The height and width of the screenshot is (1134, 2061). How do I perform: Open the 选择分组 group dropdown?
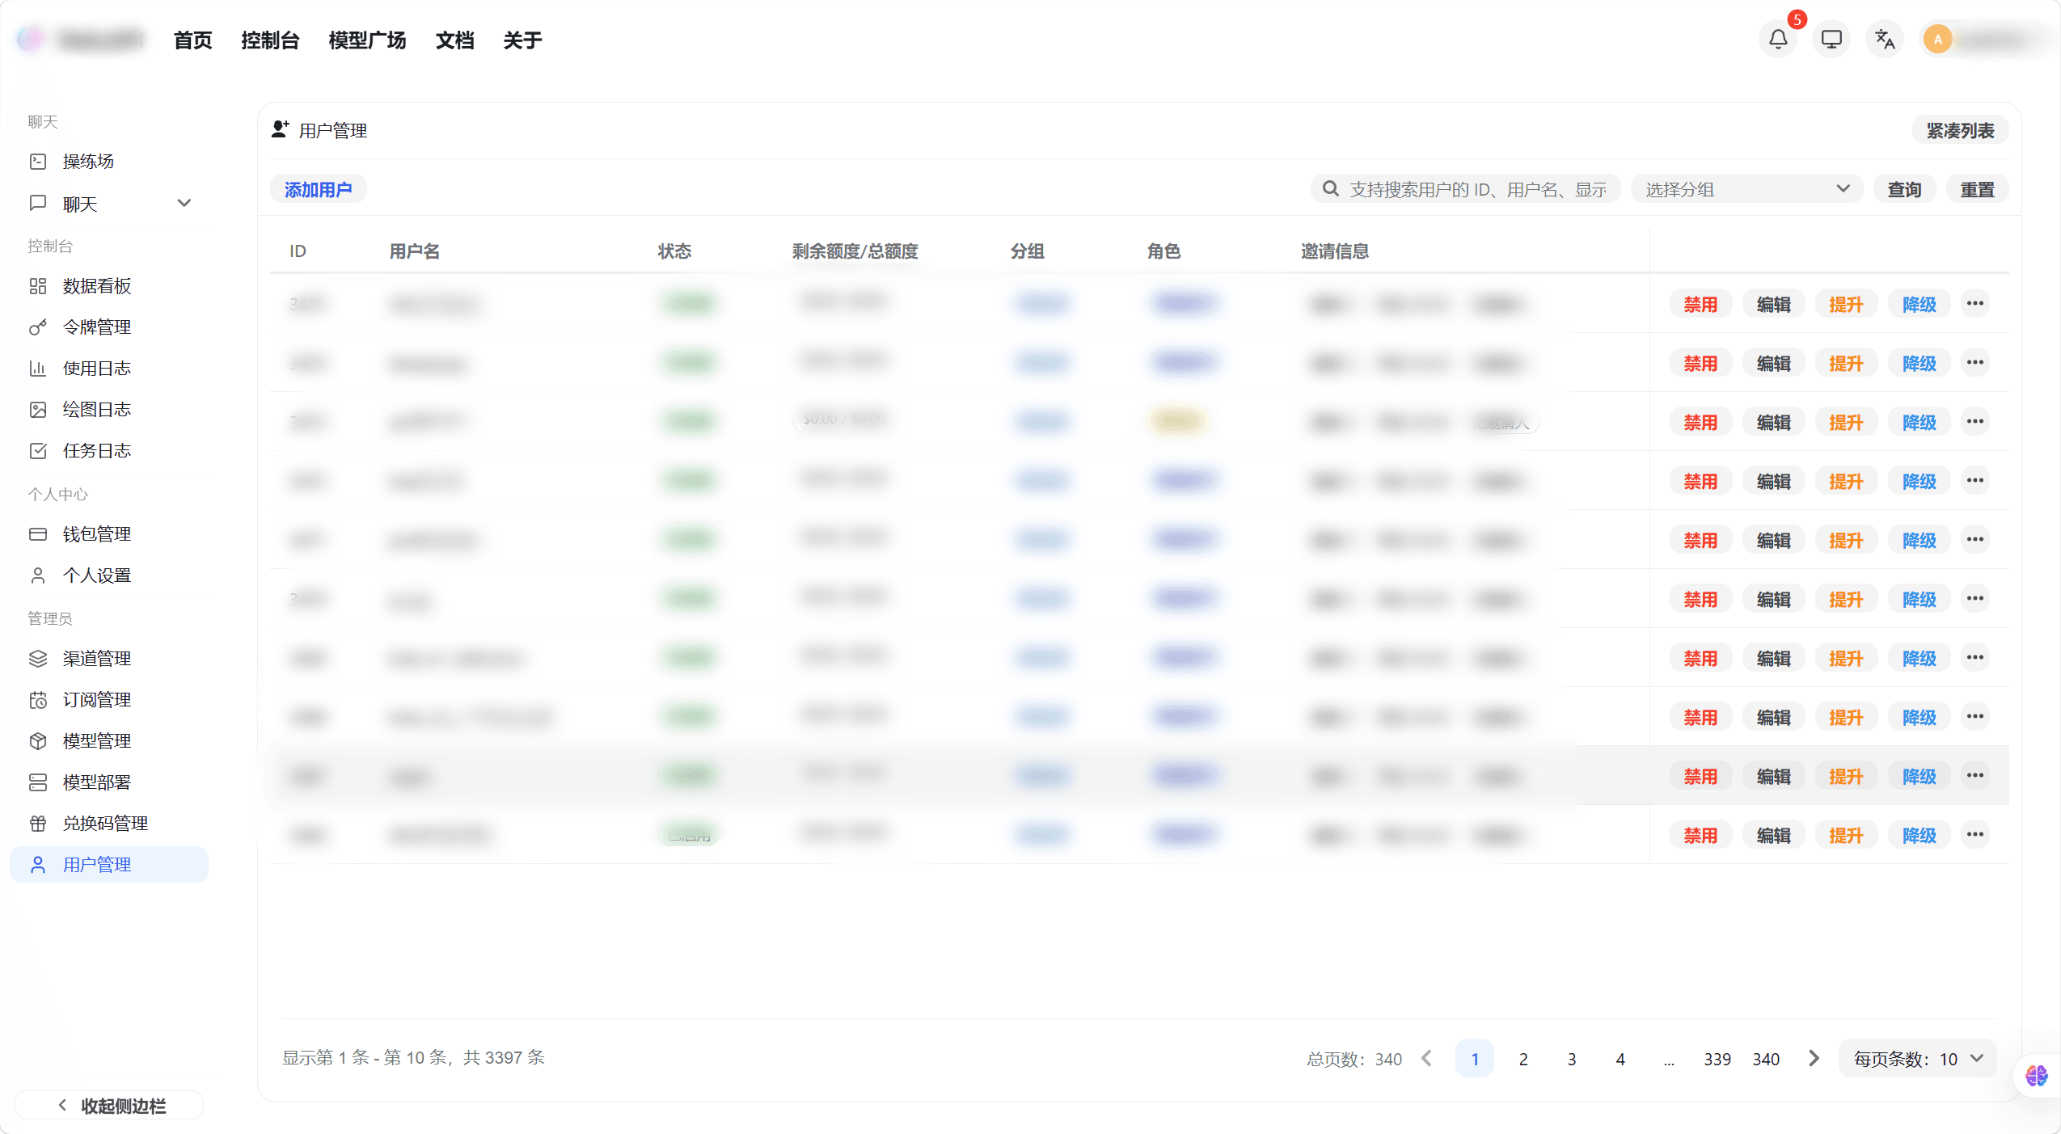pos(1745,188)
